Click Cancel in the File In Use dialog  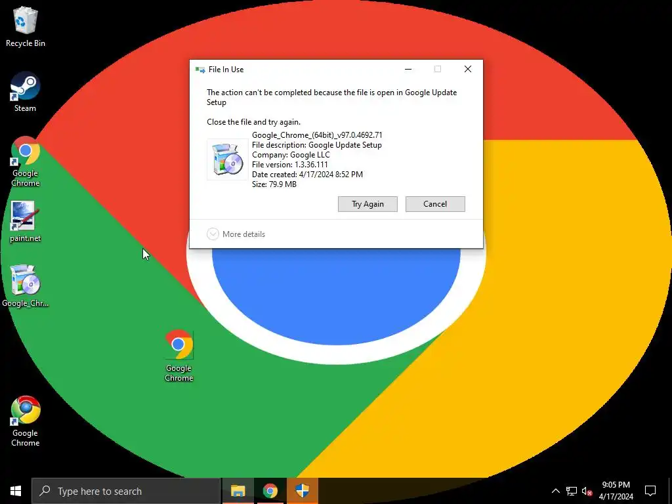point(435,204)
